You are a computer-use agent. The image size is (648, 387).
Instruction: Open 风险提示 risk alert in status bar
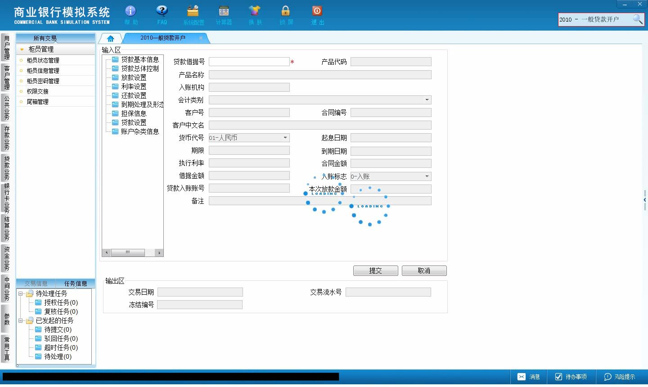click(x=620, y=377)
